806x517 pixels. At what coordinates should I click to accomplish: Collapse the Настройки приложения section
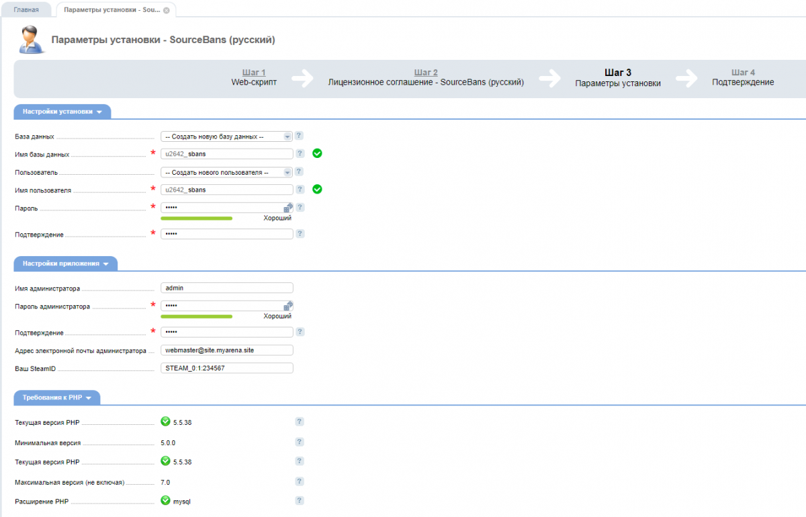(65, 264)
